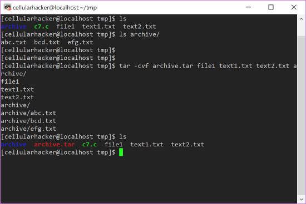This screenshot has width=306, height=204.
Task: Click the red archive.tar filename
Action: (x=55, y=145)
